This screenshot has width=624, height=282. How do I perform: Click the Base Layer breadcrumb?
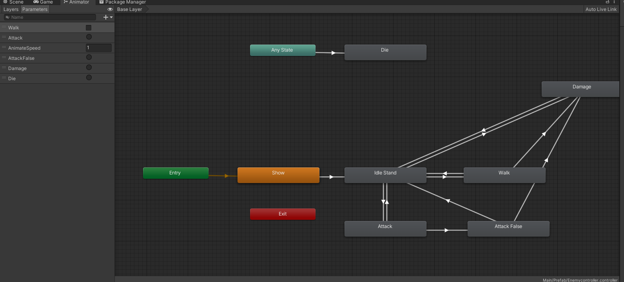[x=130, y=9]
